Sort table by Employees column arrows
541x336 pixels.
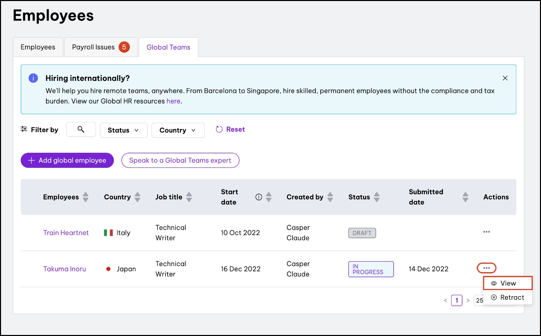[86, 197]
